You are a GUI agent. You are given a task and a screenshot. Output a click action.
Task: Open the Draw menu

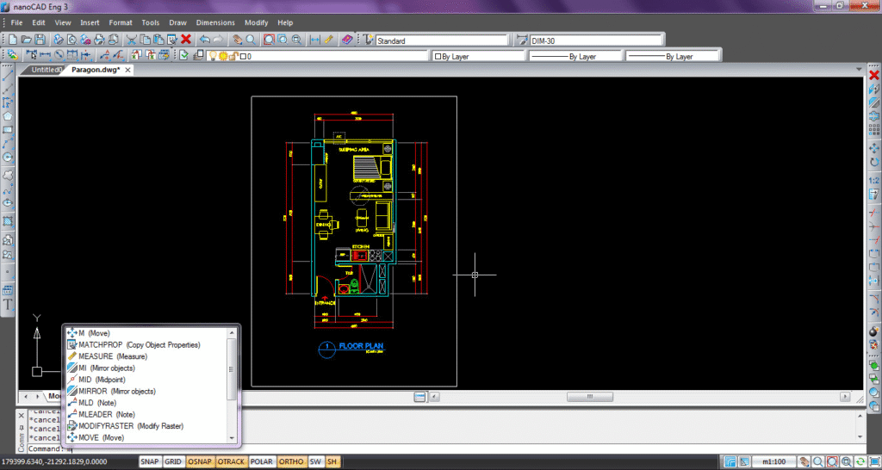pyautogui.click(x=177, y=23)
